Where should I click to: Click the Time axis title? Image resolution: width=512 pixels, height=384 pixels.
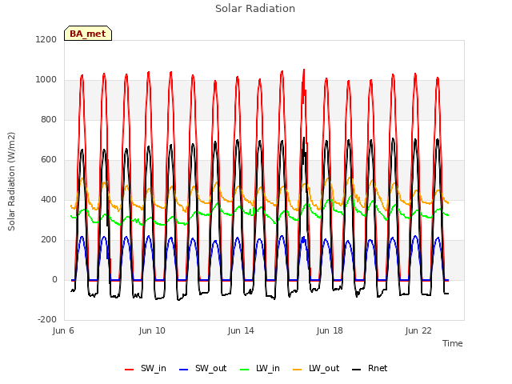tap(453, 343)
